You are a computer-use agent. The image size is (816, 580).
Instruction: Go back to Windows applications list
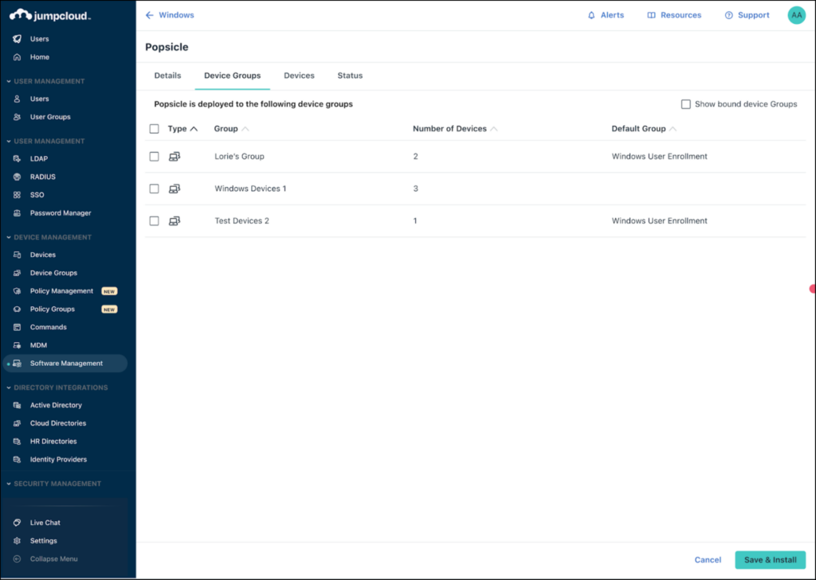coord(168,14)
